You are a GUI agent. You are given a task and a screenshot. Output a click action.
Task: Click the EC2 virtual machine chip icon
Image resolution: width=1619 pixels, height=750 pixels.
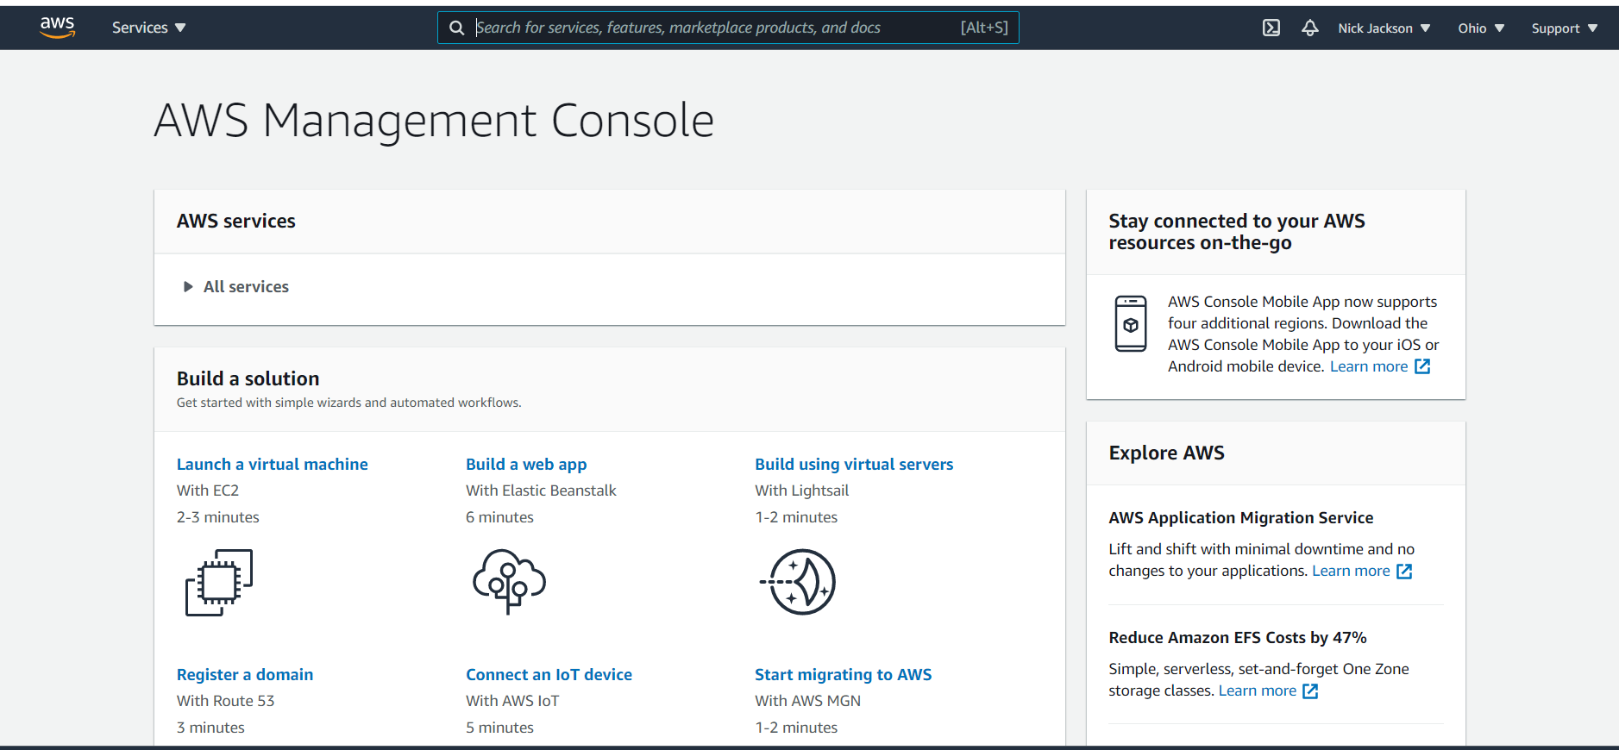pyautogui.click(x=219, y=583)
